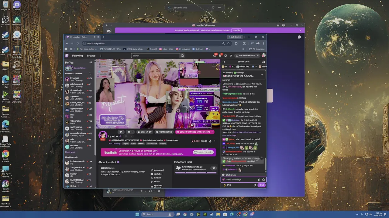Open chat settings gear icon
The image size is (389, 218).
point(255,185)
